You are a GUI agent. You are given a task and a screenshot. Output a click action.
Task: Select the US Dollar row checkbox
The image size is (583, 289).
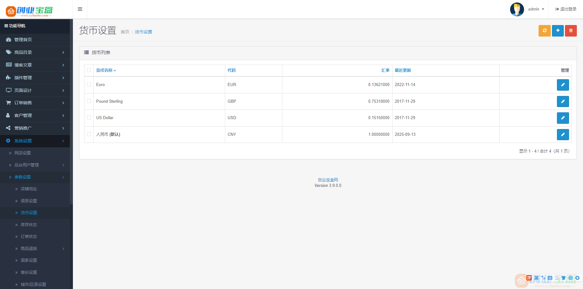89,118
